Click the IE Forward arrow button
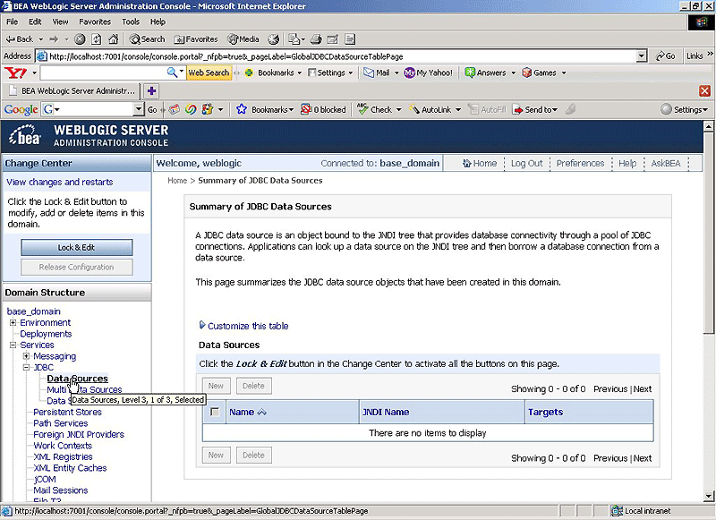716x520 pixels. [54, 39]
